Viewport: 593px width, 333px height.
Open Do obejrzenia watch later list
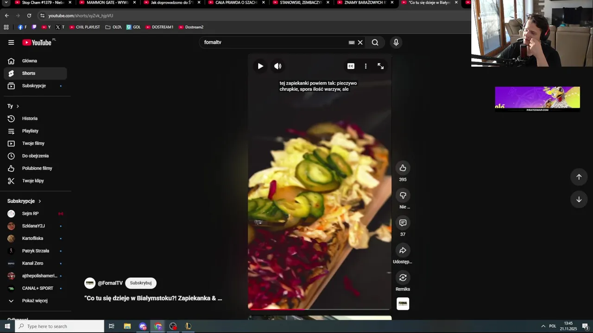click(35, 156)
